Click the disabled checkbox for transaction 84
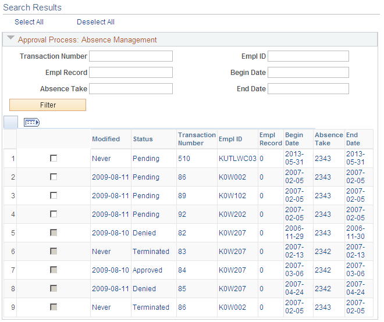The width and height of the screenshot is (384, 322). point(54,270)
